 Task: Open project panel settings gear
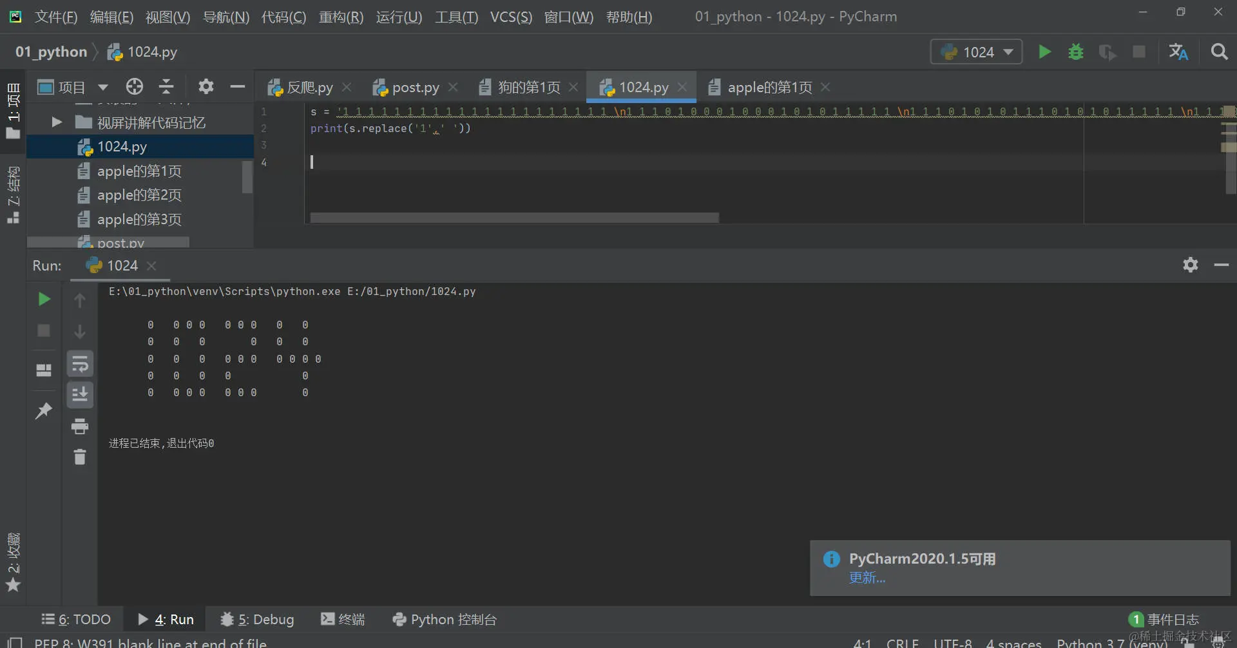[206, 86]
